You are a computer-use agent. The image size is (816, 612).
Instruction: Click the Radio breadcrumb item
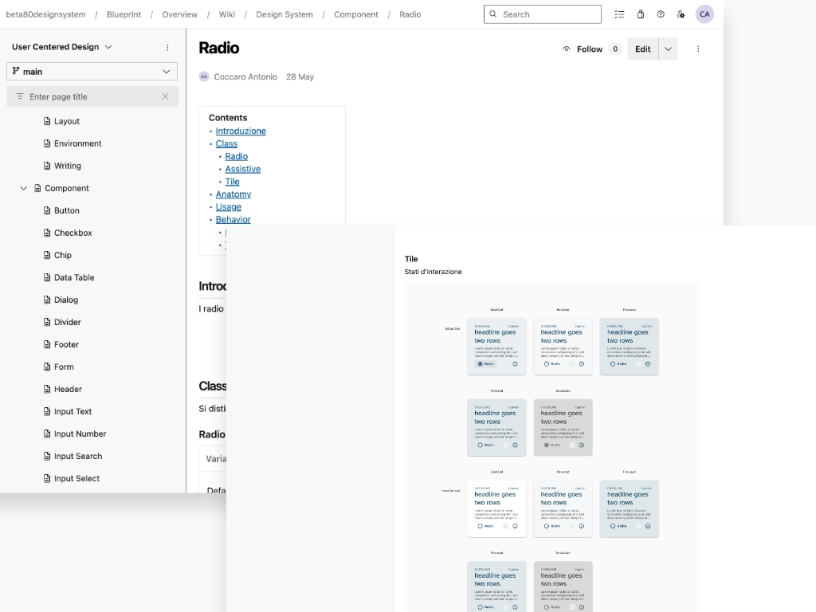click(x=410, y=14)
